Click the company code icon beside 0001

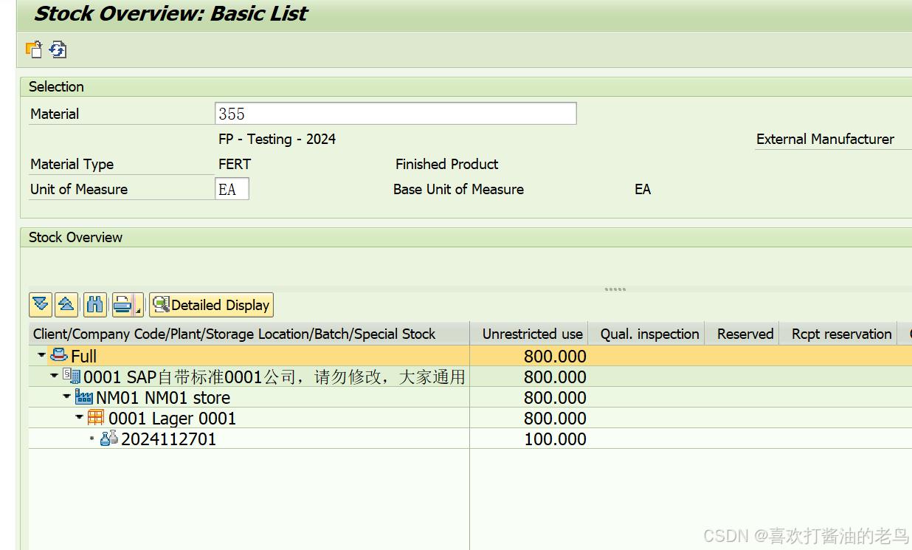click(x=70, y=377)
